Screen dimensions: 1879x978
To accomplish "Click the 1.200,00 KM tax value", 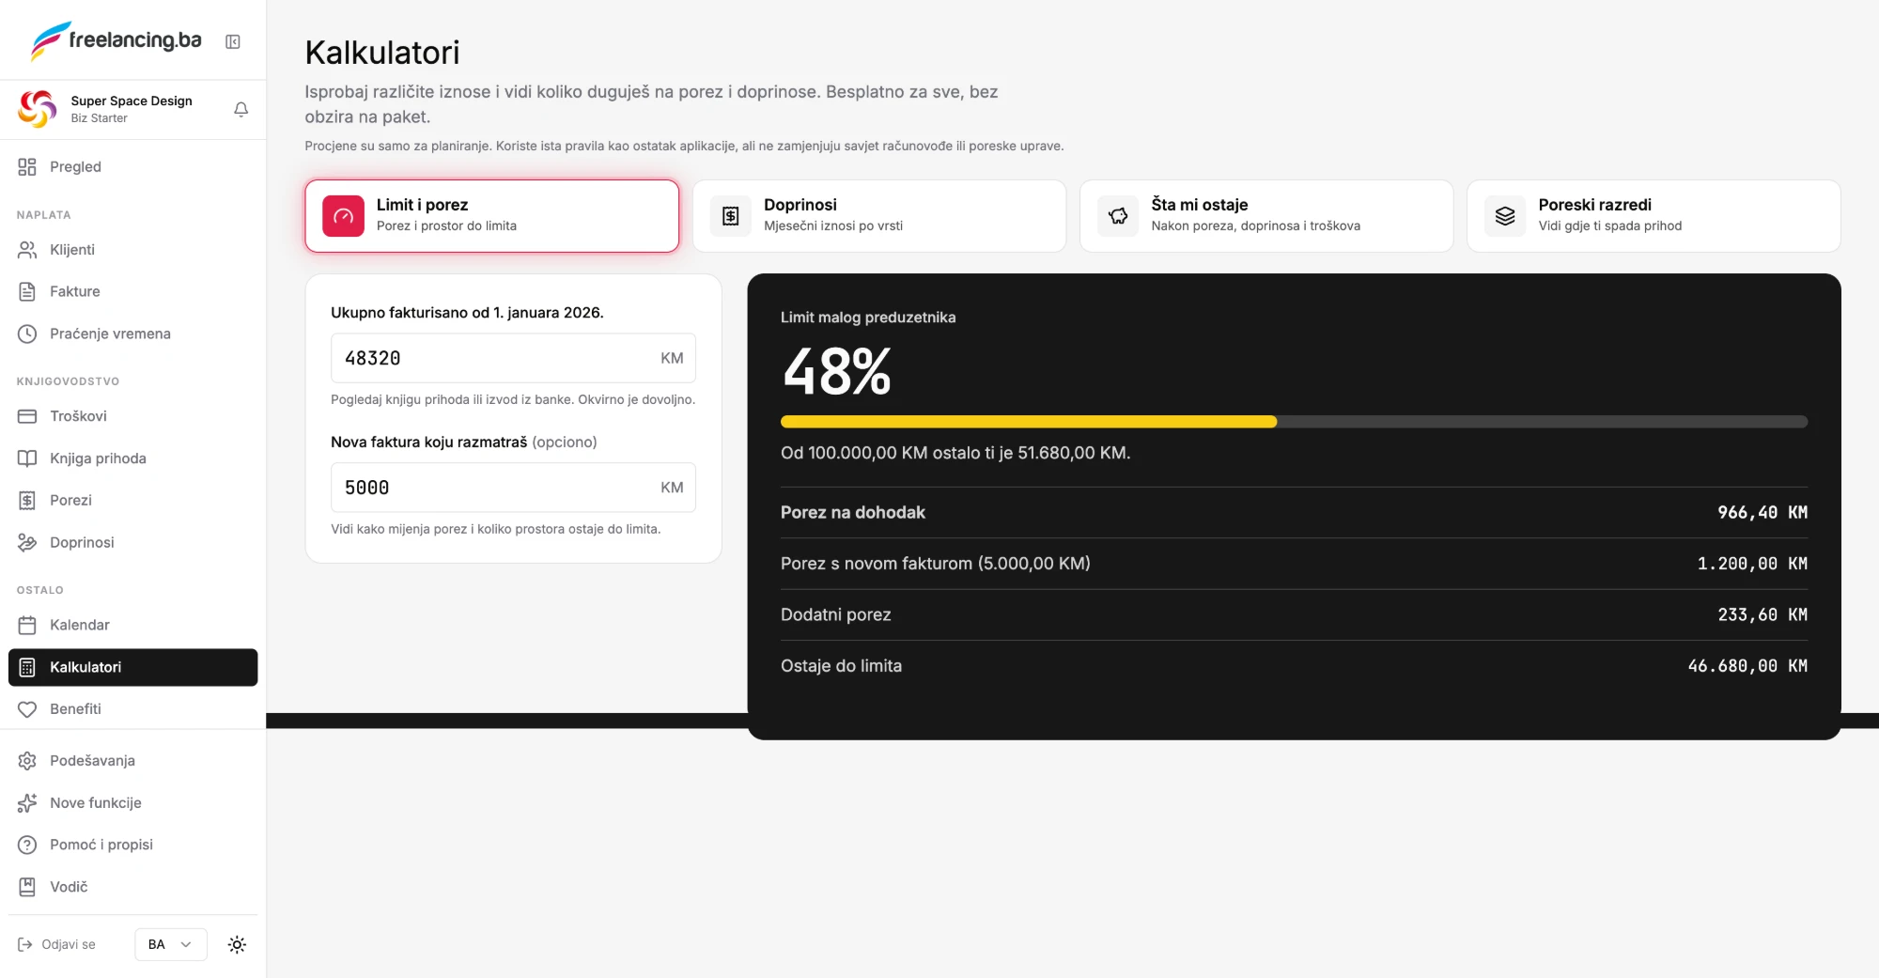I will (1752, 564).
